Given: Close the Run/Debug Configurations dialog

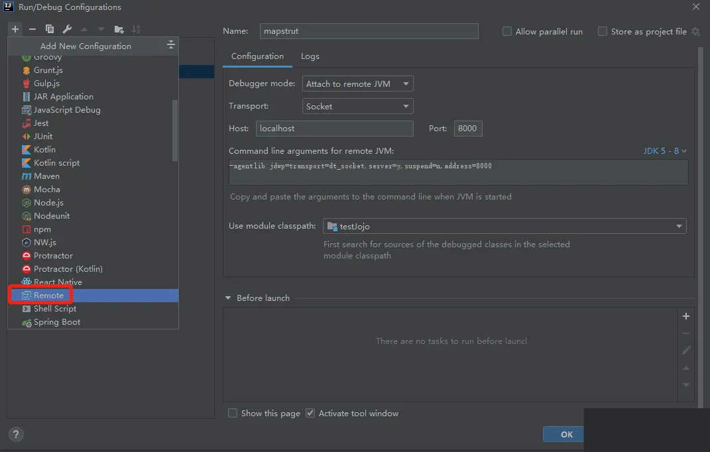Looking at the screenshot, I should pyautogui.click(x=696, y=7).
